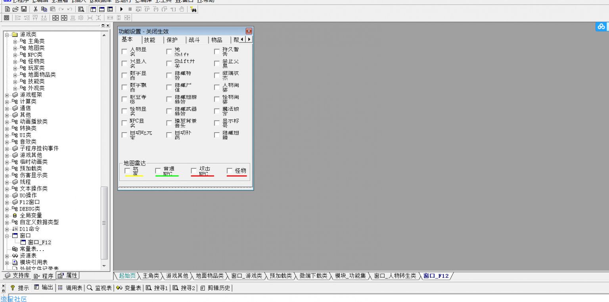This screenshot has width=609, height=302.
Task: Open the 起始页 document tab
Action: pyautogui.click(x=127, y=276)
